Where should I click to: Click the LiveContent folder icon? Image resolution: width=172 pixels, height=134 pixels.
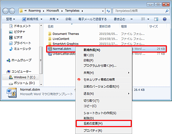[x=50, y=39]
